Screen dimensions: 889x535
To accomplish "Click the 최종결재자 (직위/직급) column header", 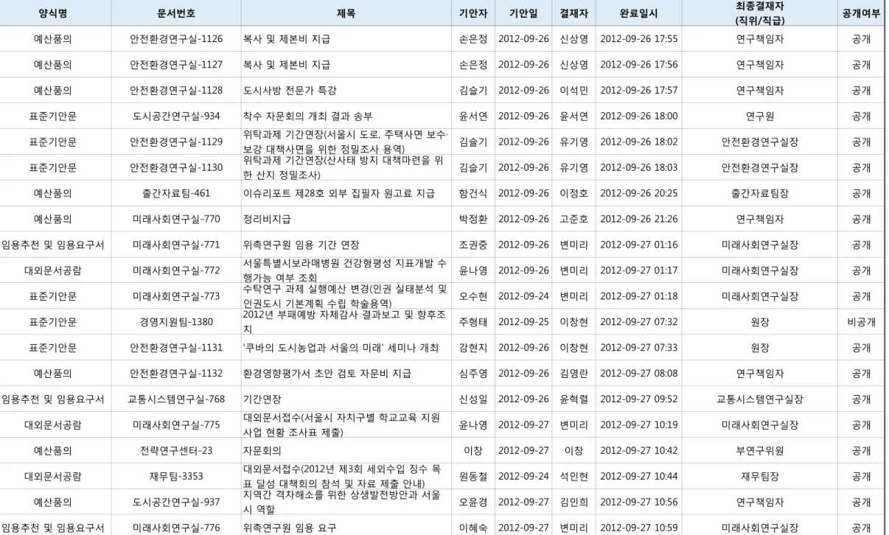I will [760, 13].
